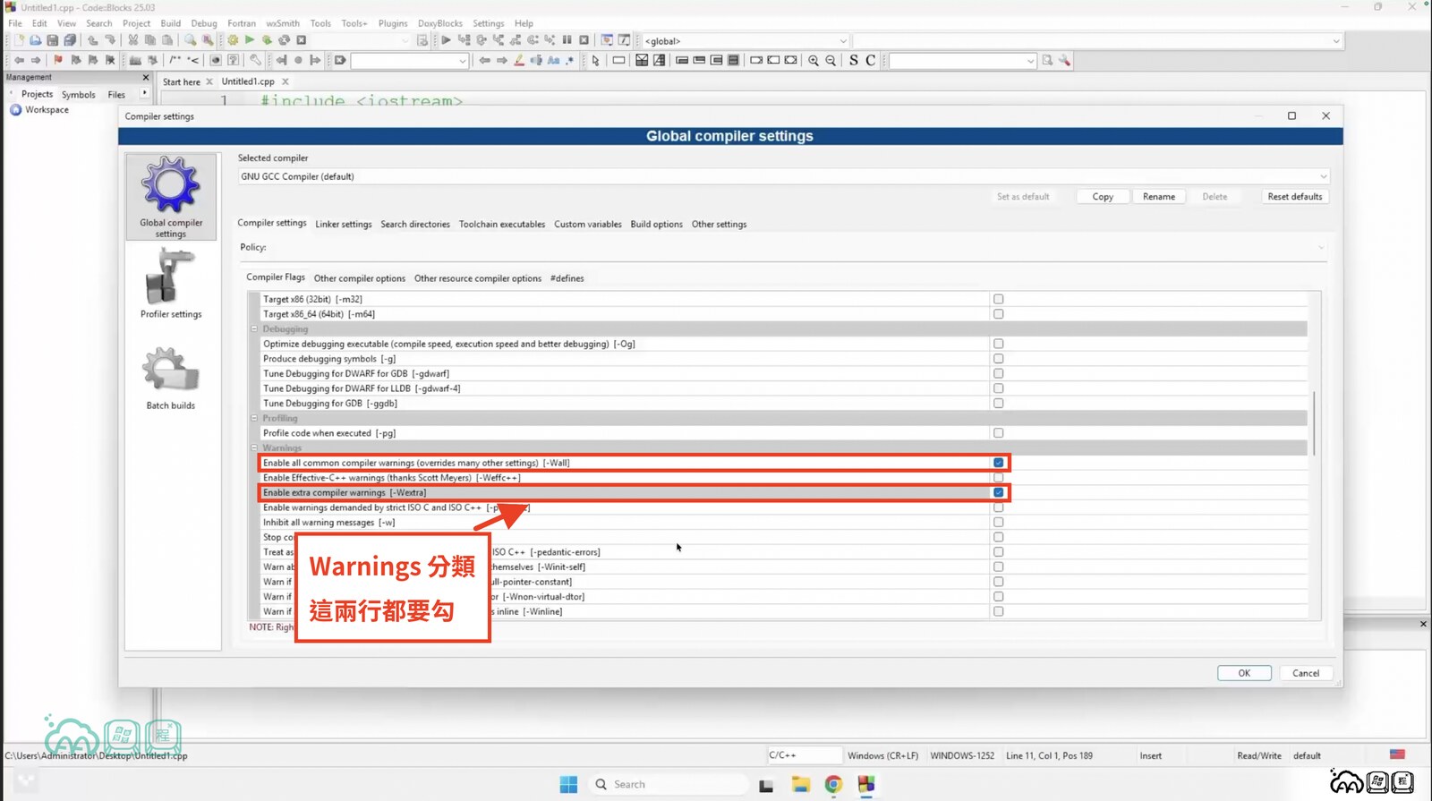The width and height of the screenshot is (1432, 801).
Task: Open the <global> scope dropdown
Action: 745,41
